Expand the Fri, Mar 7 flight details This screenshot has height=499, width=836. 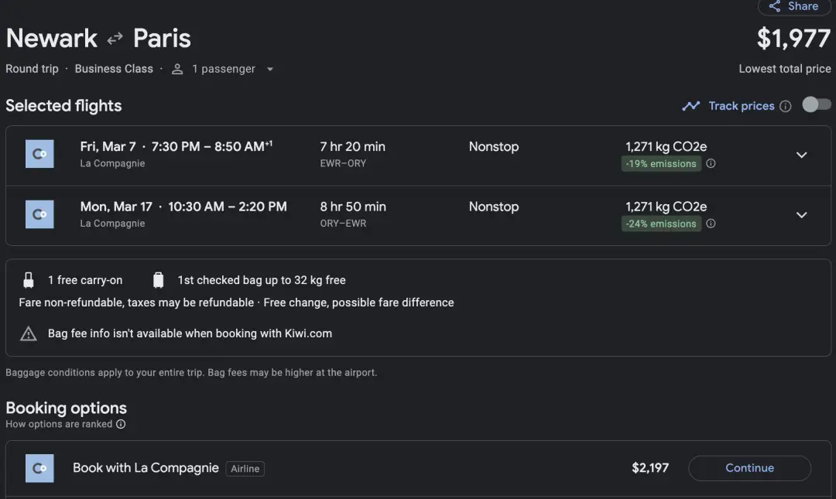click(x=801, y=155)
